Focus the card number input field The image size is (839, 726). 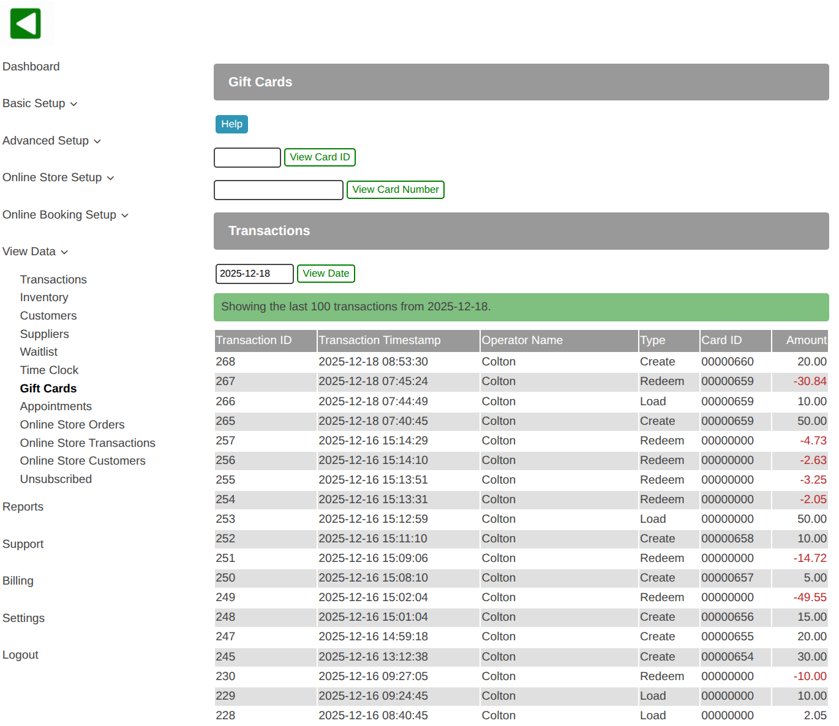click(279, 190)
